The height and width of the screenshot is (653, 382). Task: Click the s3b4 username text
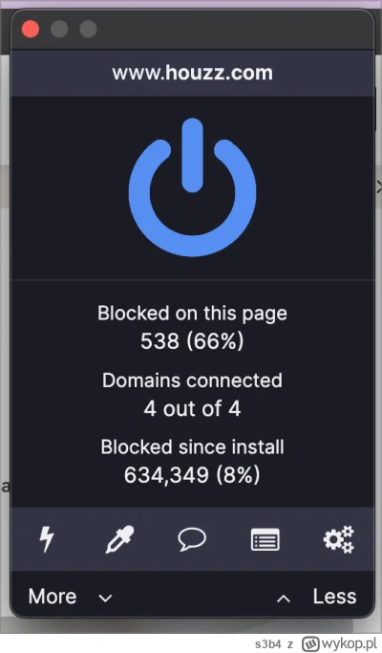[x=267, y=644]
